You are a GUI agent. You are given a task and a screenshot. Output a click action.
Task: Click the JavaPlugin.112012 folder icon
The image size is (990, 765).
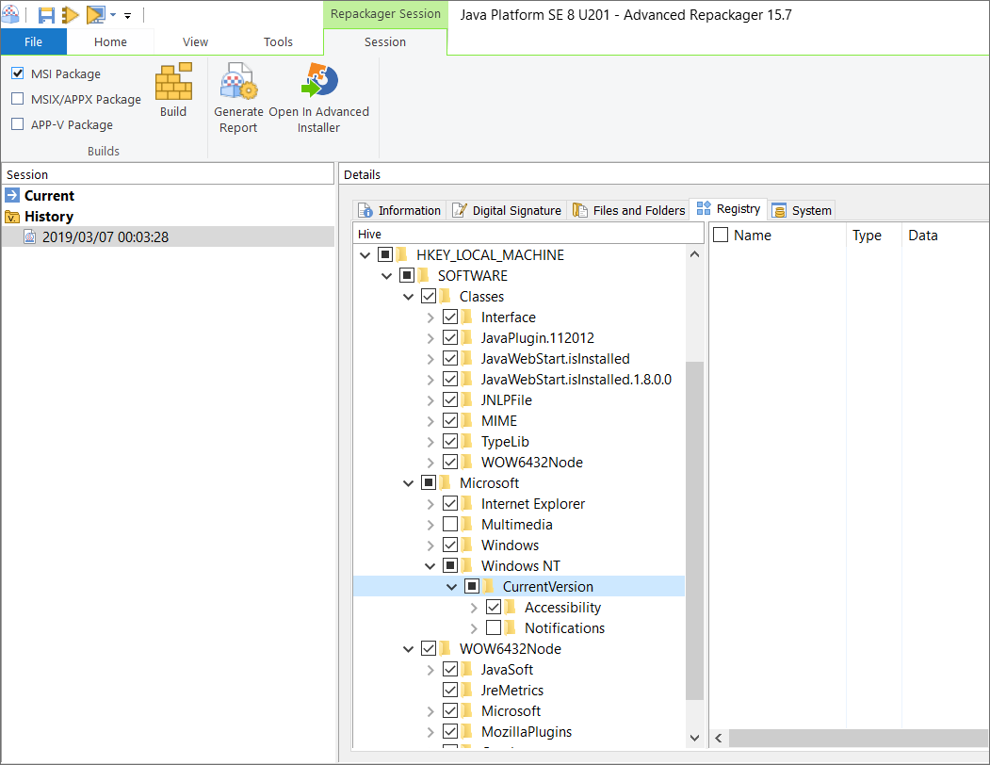coord(467,337)
